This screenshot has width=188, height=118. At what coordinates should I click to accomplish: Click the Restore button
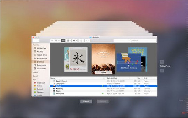[103, 101]
